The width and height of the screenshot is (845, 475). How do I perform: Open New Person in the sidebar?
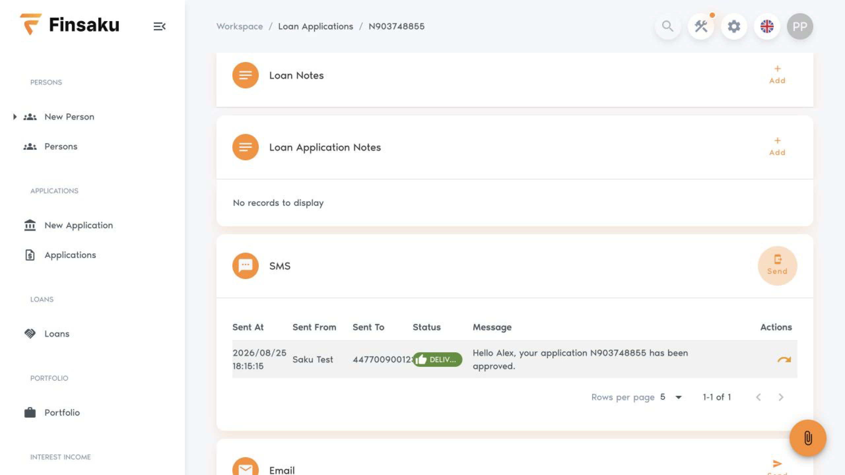(x=69, y=117)
